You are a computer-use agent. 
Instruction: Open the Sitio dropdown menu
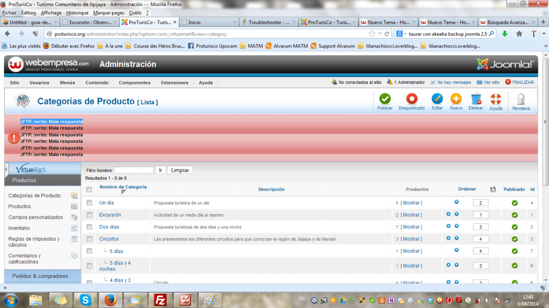pyautogui.click(x=14, y=83)
